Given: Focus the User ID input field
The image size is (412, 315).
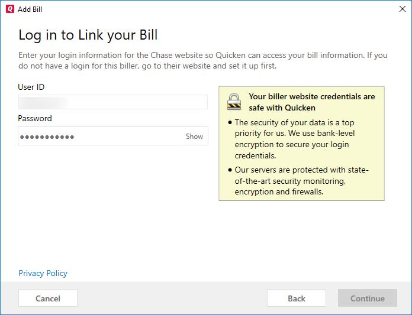Looking at the screenshot, I should (x=112, y=102).
